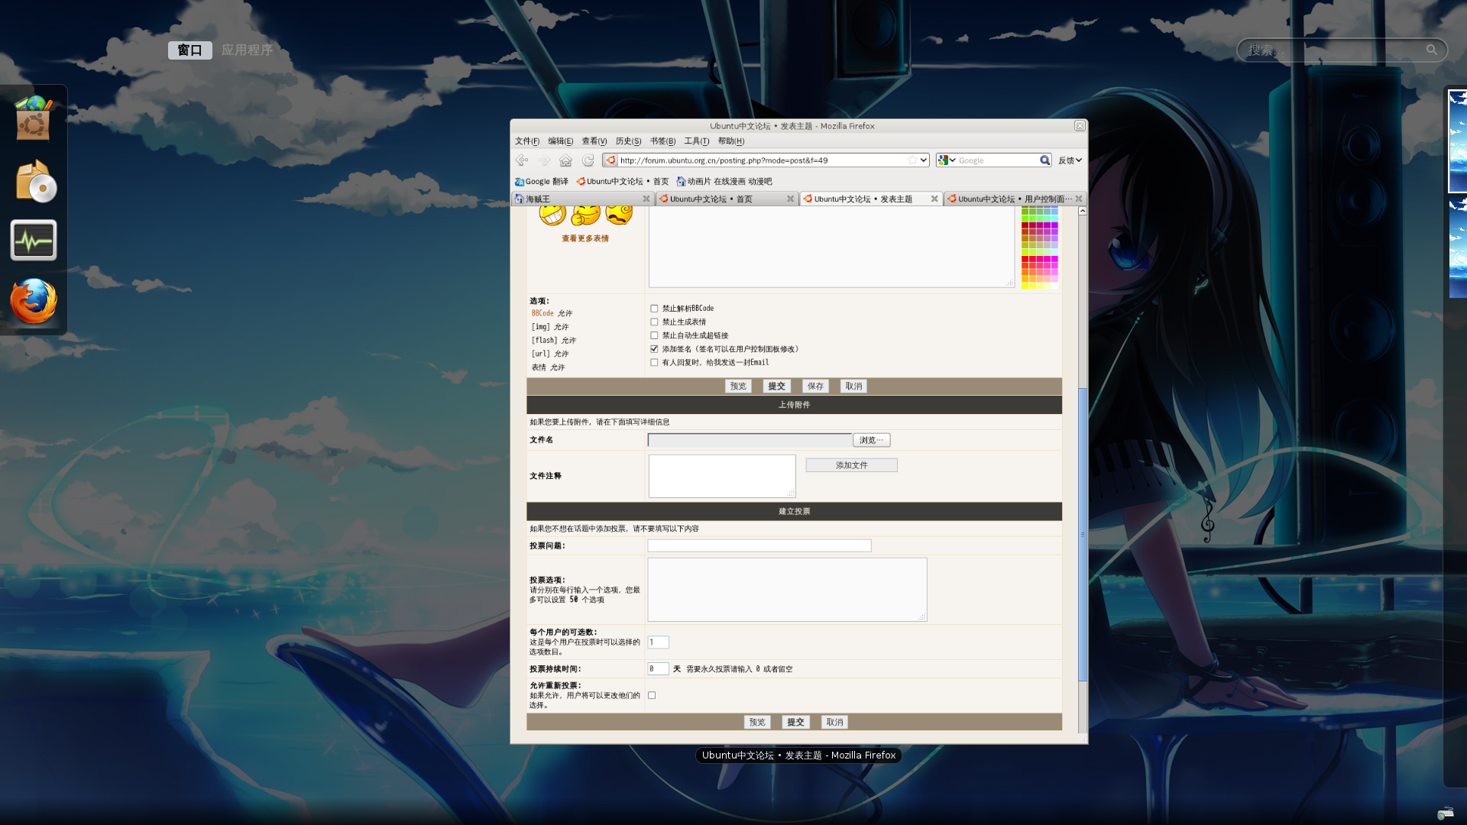Open the disc installer dock icon
The width and height of the screenshot is (1467, 825).
pos(35,182)
